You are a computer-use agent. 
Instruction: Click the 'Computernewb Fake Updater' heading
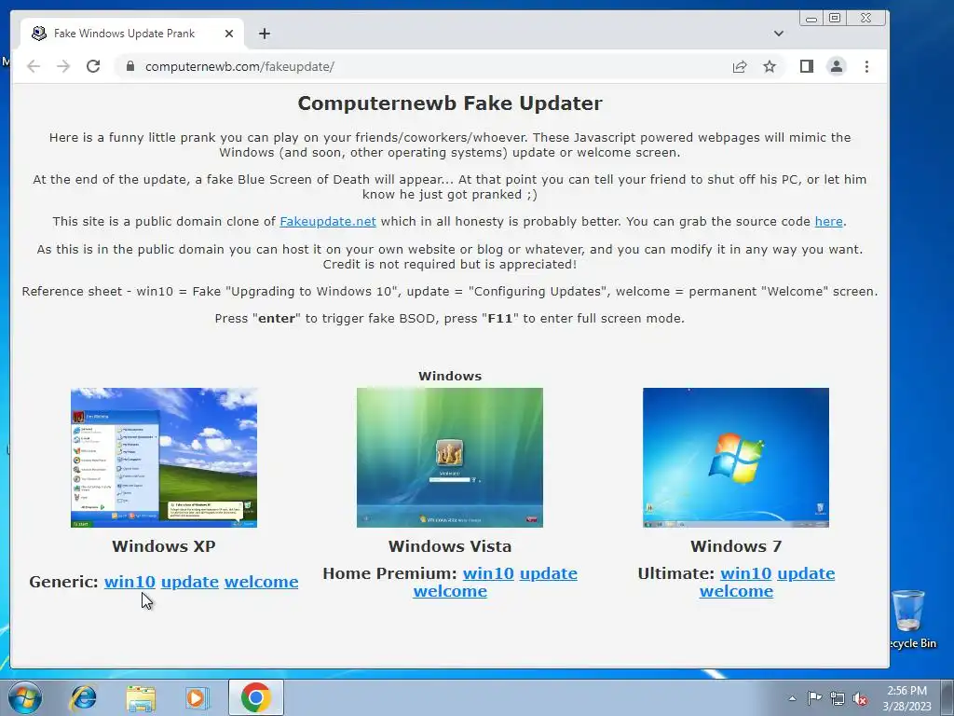tap(450, 103)
